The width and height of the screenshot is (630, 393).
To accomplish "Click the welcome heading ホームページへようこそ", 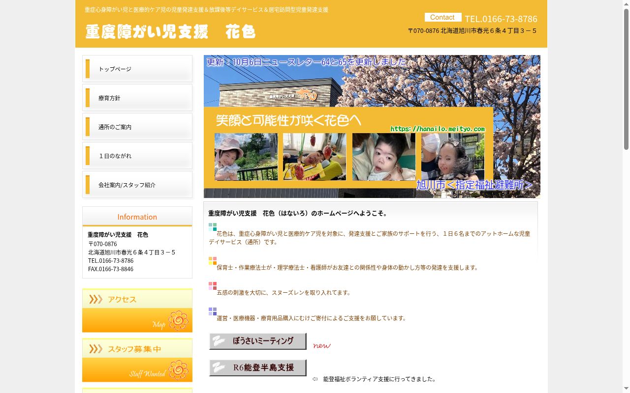I will click(299, 213).
